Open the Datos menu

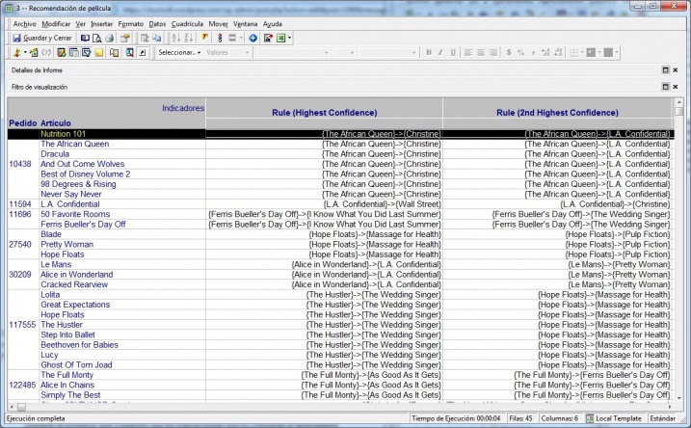point(158,22)
